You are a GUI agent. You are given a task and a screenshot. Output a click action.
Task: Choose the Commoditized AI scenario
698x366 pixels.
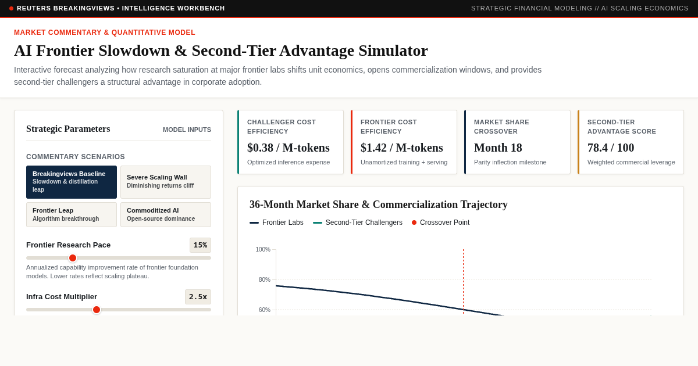click(x=166, y=214)
